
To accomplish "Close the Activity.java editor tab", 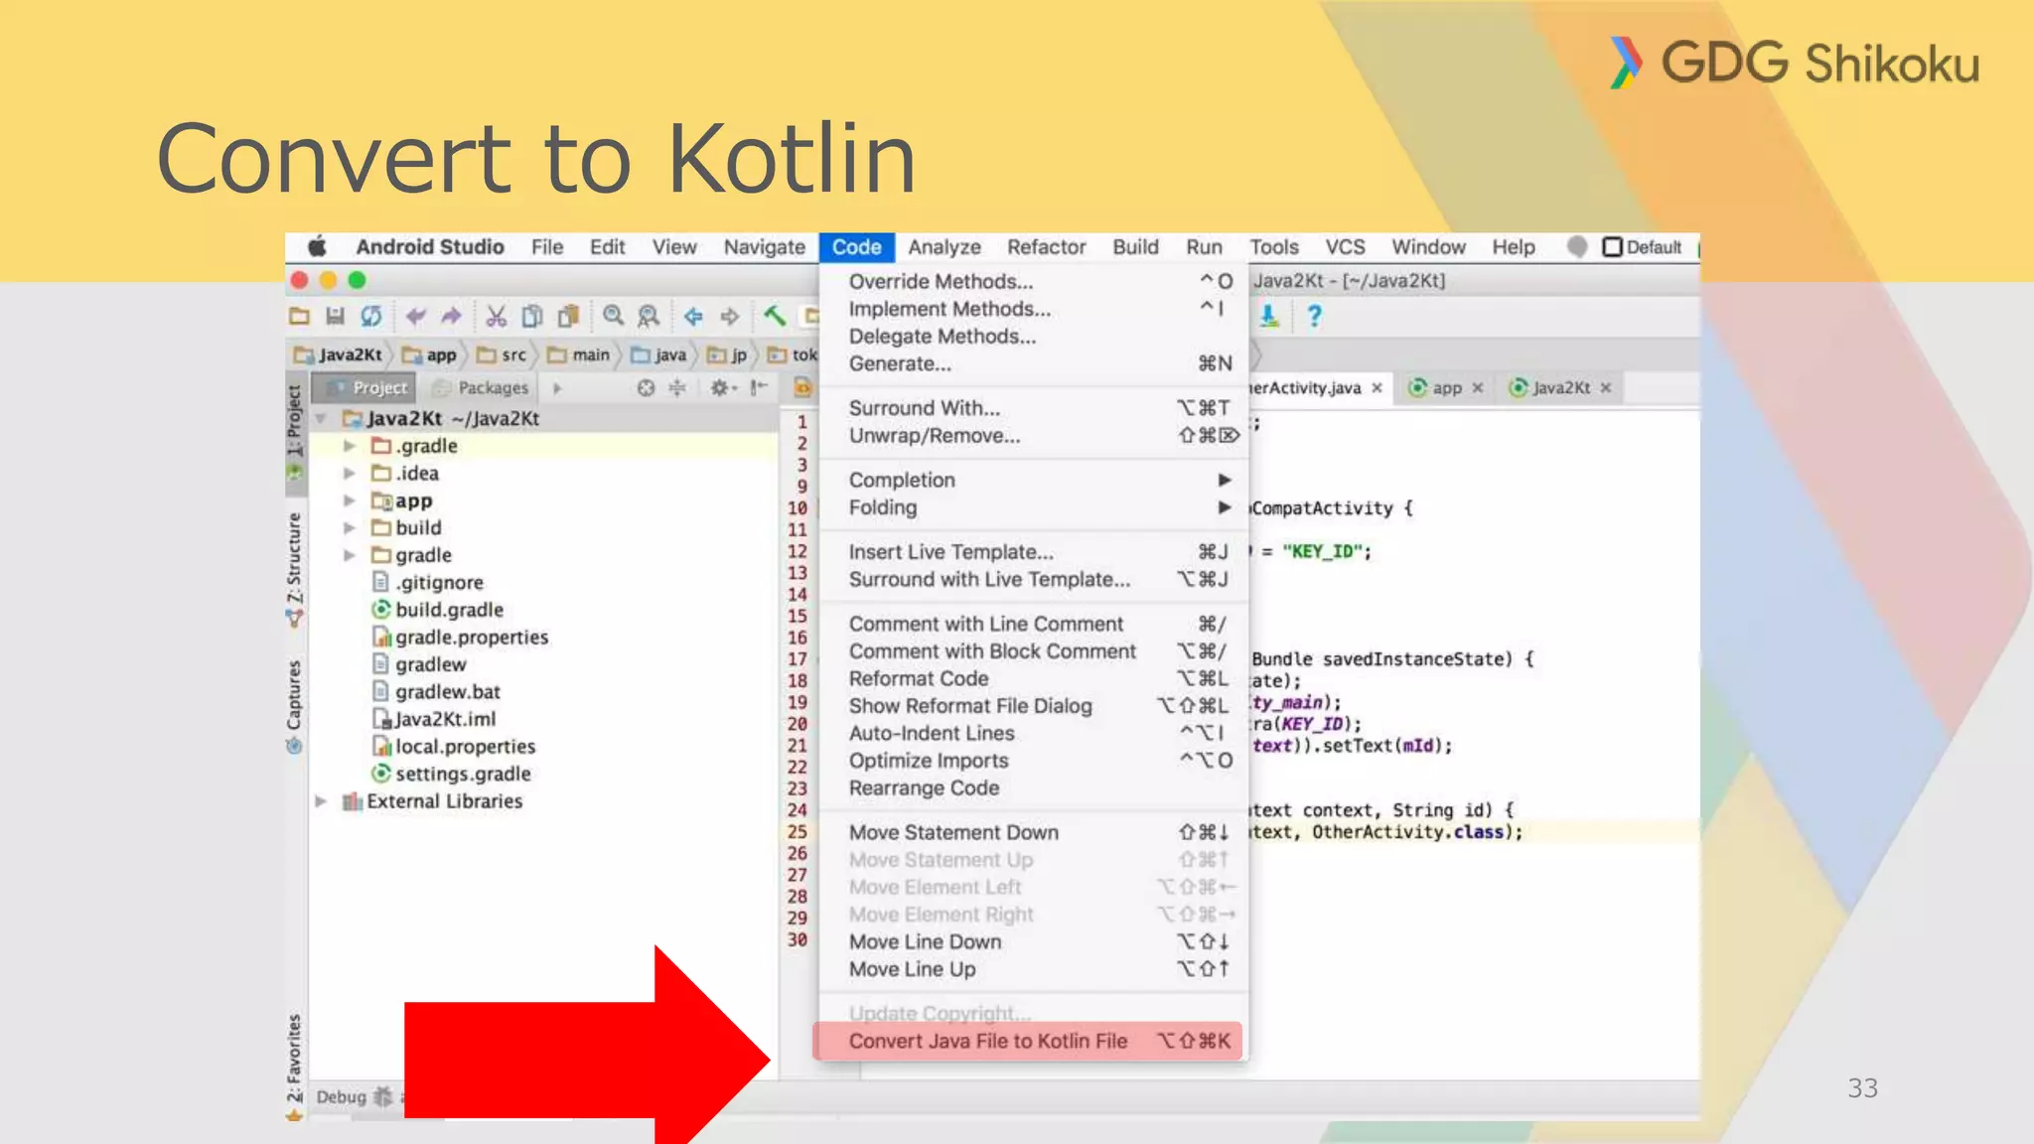I will point(1377,388).
